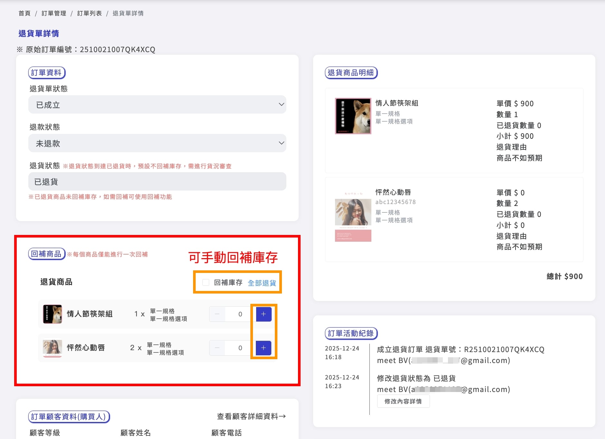Screen dimensions: 605x439
Task: Go to 首頁 in the breadcrumb
Action: pyautogui.click(x=24, y=13)
